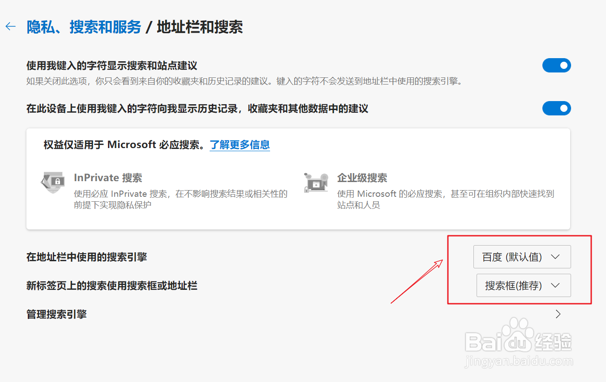Toggle search and site suggestions switch
Image resolution: width=606 pixels, height=382 pixels.
(557, 65)
